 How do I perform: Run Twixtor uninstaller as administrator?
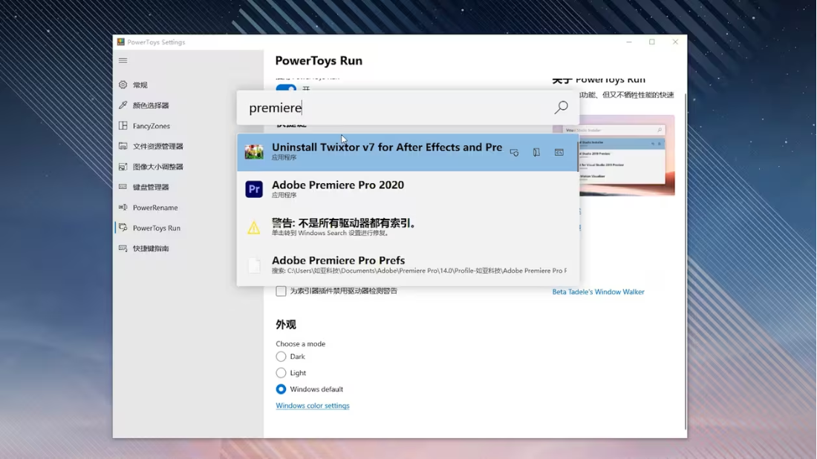tap(514, 152)
